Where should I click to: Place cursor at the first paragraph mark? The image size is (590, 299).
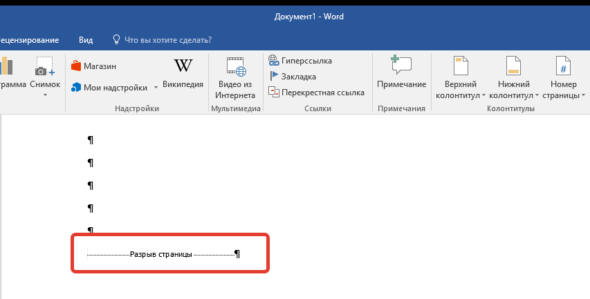(x=91, y=140)
